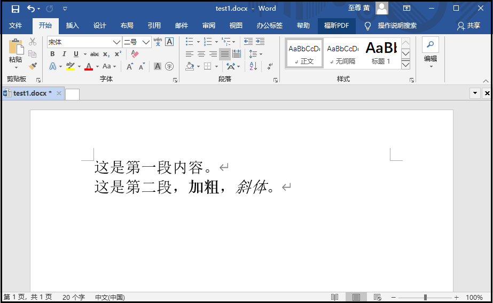Click the 操作说明搜索 search box
This screenshot has height=303, width=493.
[x=397, y=26]
